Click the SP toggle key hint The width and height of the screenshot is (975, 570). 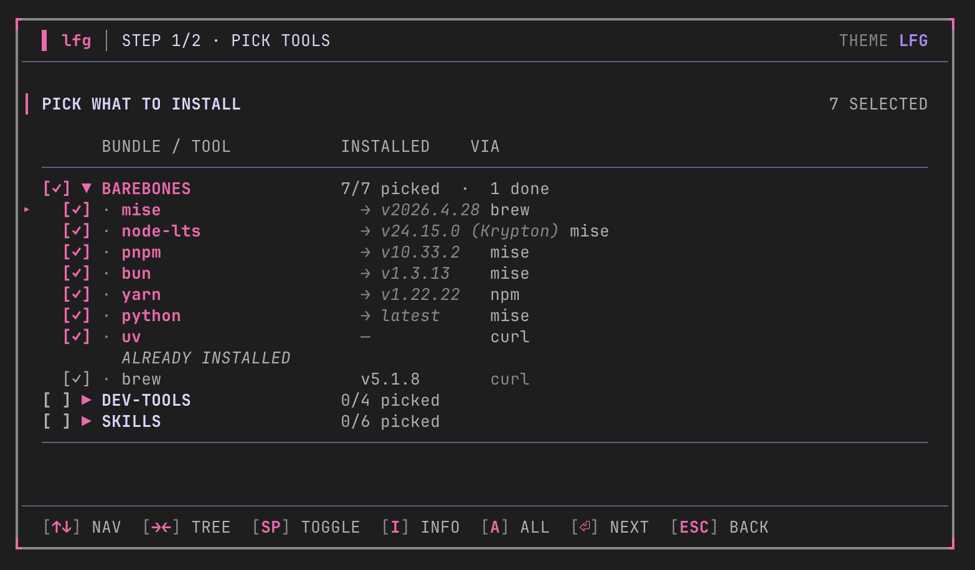[271, 527]
